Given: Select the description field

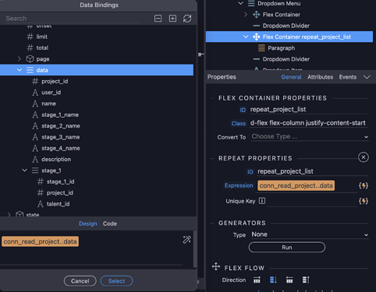Looking at the screenshot, I should click(x=56, y=159).
